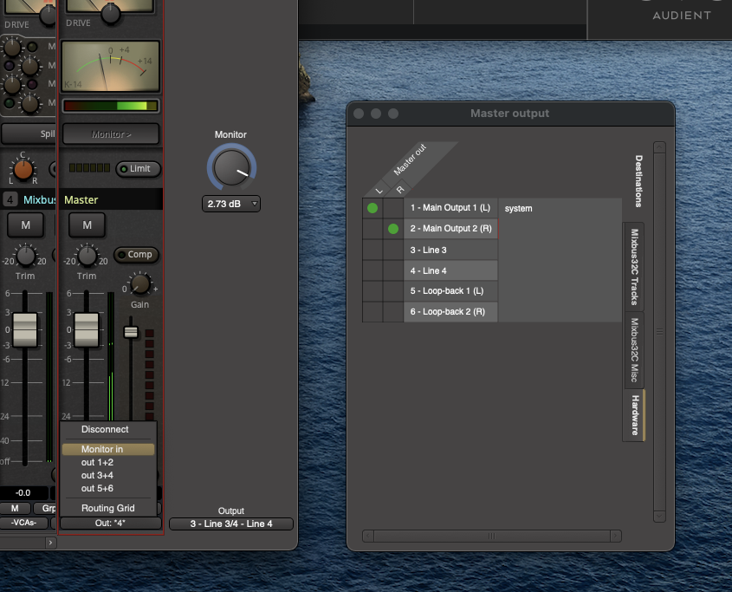
Task: Click the '6 - Loop-back 2 (R)' row label
Action: click(450, 312)
